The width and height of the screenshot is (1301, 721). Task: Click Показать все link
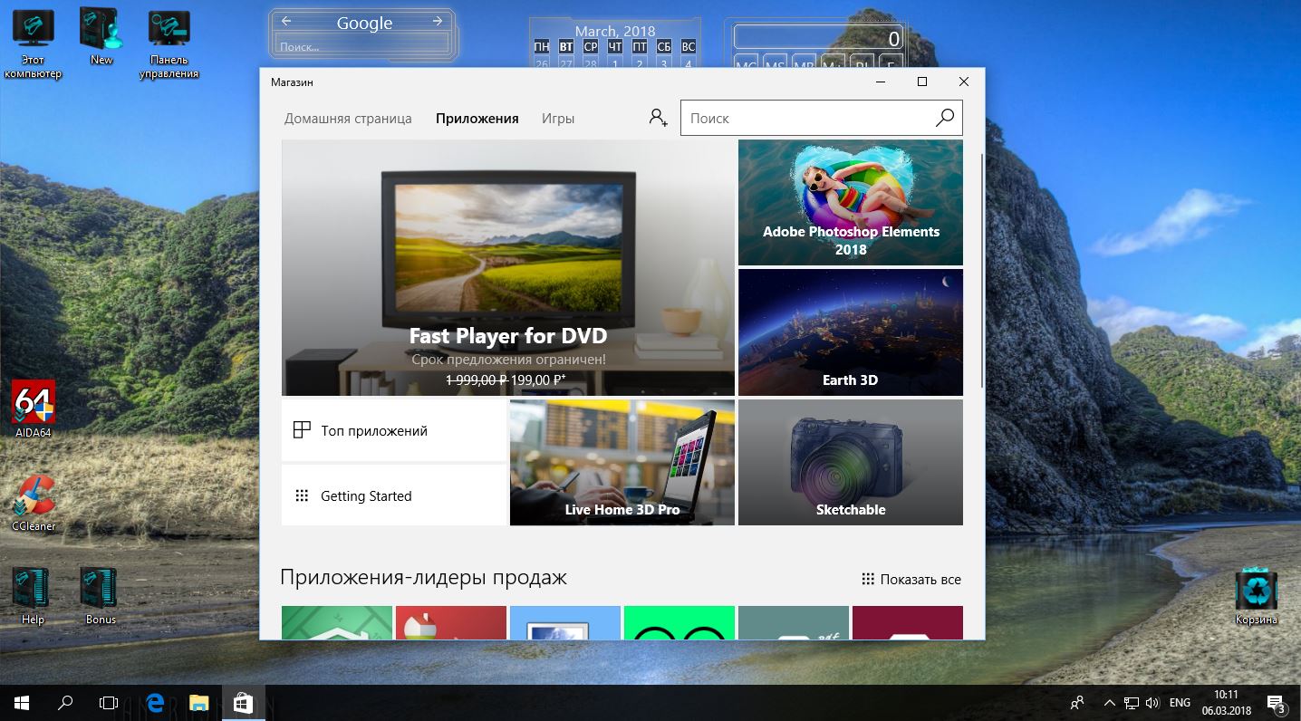coord(911,580)
